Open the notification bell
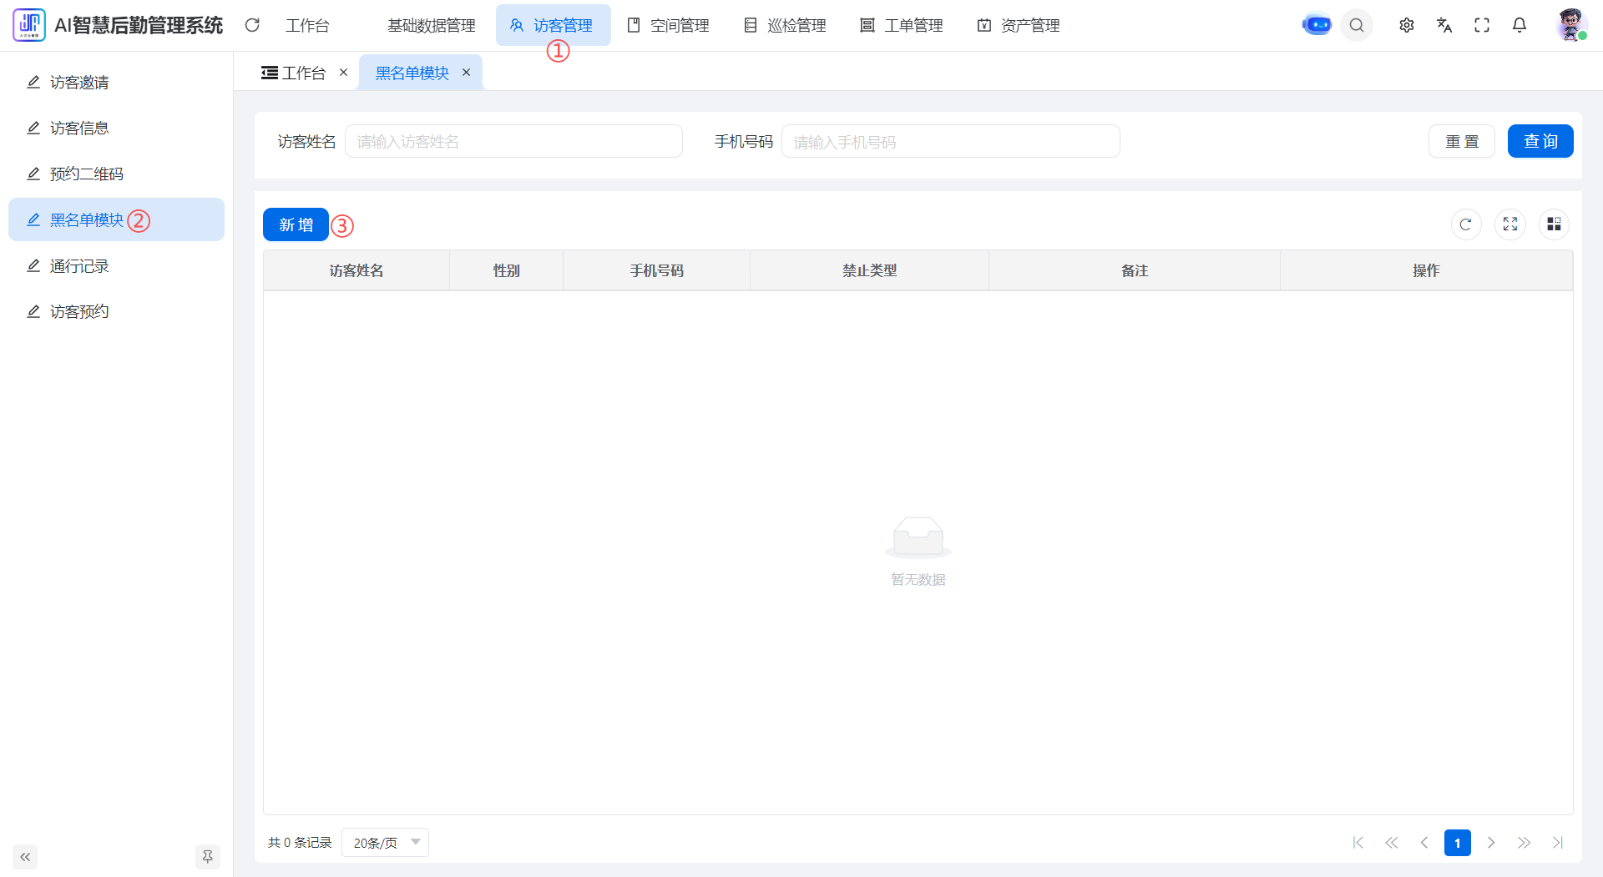Viewport: 1603px width, 877px height. tap(1520, 25)
